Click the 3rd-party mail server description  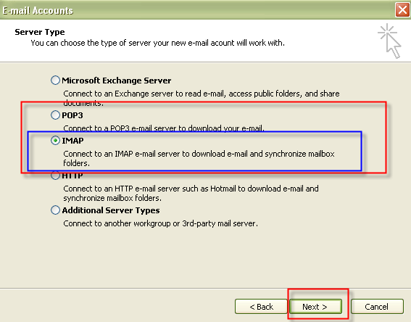point(160,223)
